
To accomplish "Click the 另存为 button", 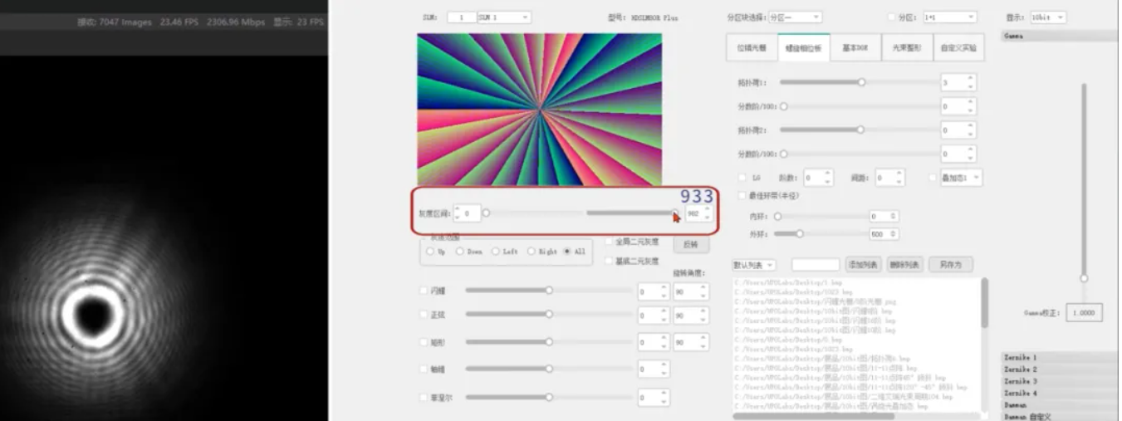I will (x=950, y=265).
